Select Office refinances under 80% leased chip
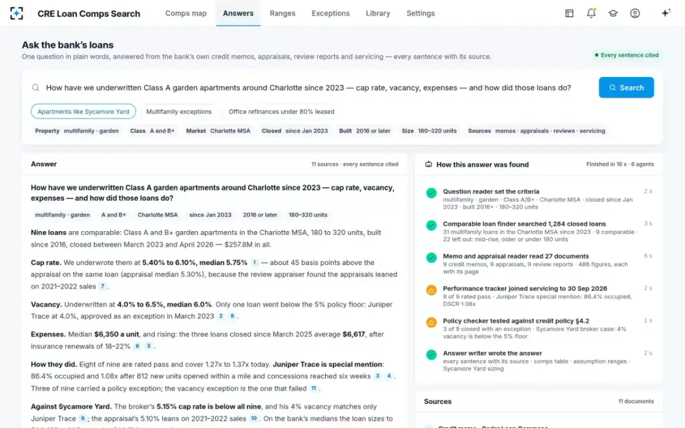685x428 pixels. [x=281, y=111]
